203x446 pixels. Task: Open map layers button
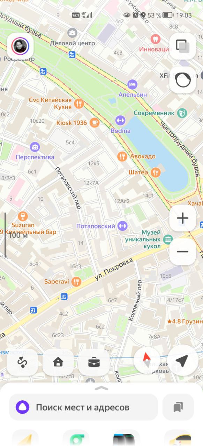pos(182,46)
